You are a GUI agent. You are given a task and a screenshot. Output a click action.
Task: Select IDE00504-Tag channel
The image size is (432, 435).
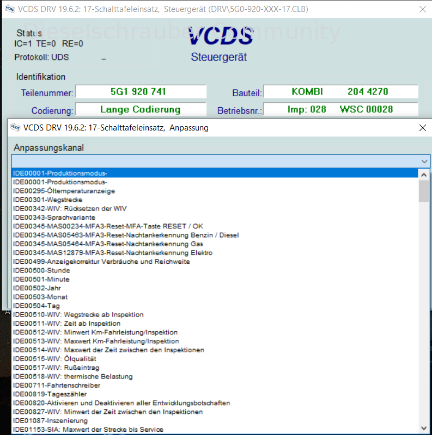point(215,306)
